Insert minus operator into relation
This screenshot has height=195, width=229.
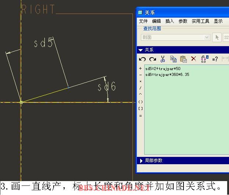tap(141, 75)
